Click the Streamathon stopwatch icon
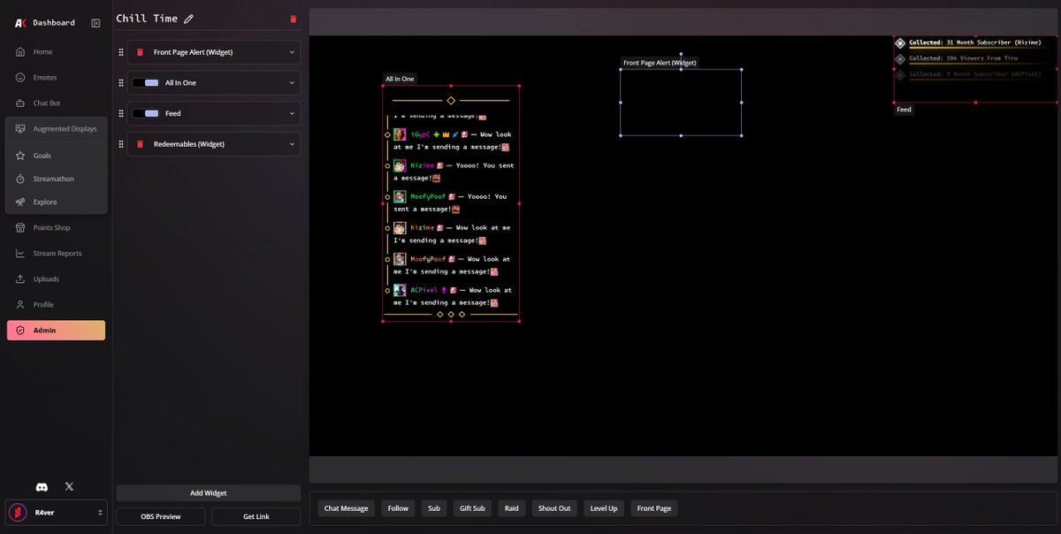 20,179
